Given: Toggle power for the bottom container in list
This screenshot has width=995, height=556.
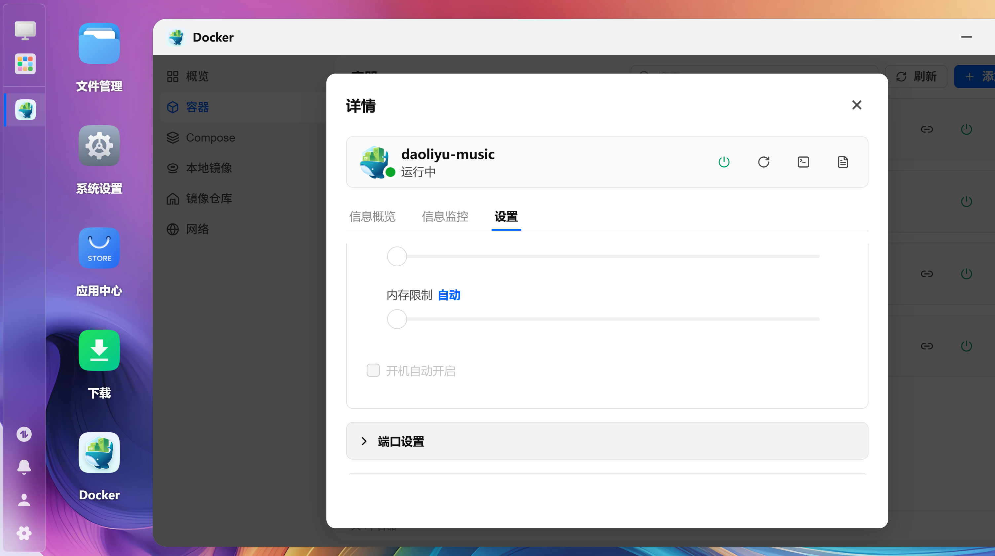Looking at the screenshot, I should coord(966,346).
